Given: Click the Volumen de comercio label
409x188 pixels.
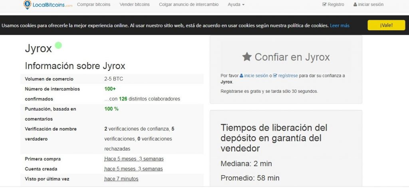Looking at the screenshot, I should (49, 79).
